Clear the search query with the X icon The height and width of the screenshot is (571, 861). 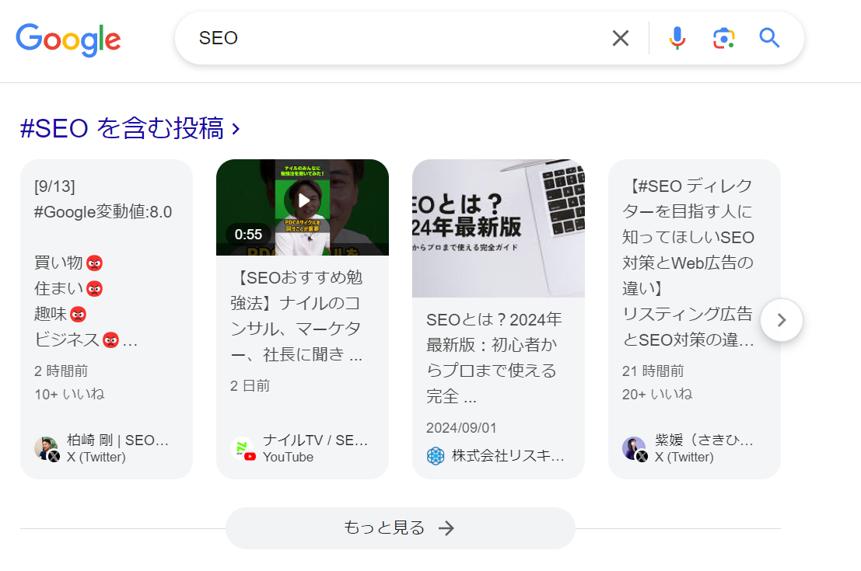tap(620, 37)
